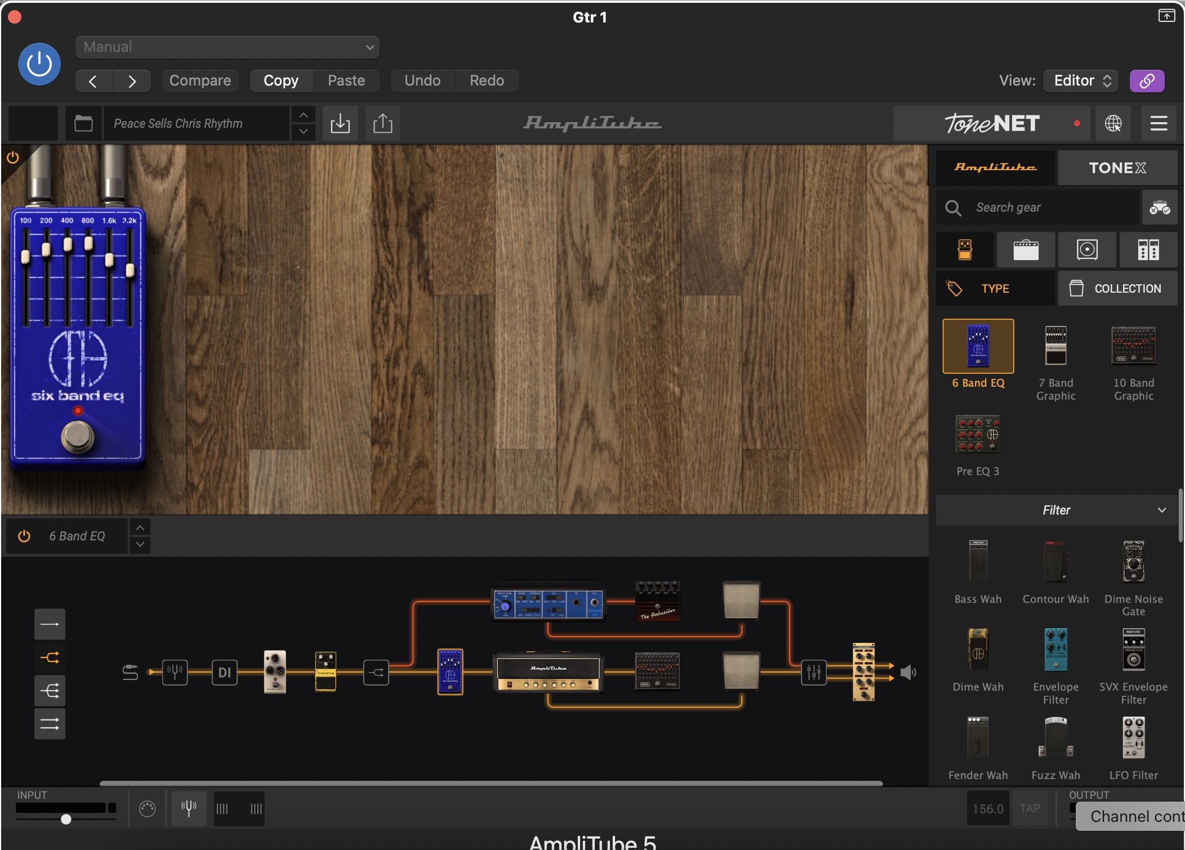
Task: Choose the single serial chain routing
Action: 50,624
